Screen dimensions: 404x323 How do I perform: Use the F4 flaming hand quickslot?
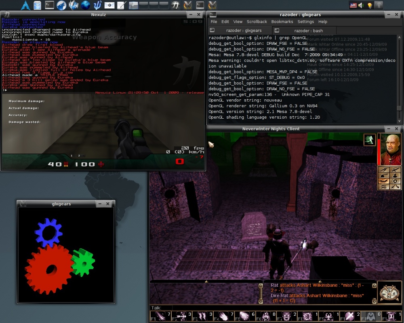(x=224, y=316)
